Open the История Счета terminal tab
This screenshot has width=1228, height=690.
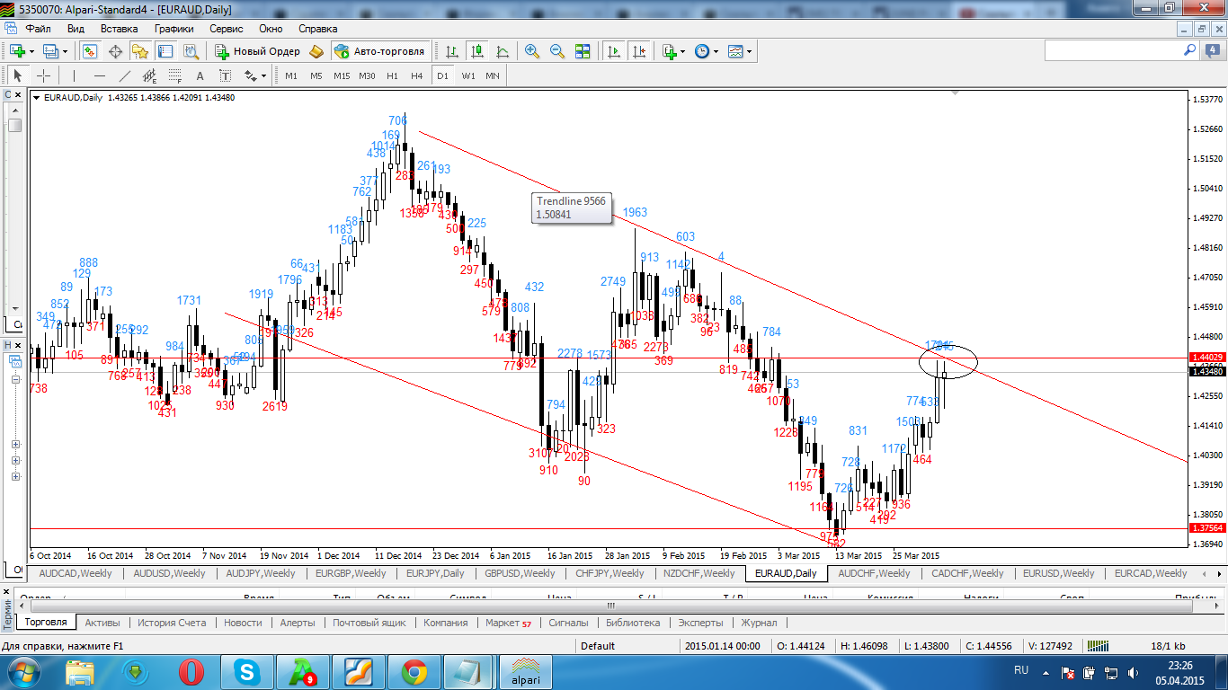172,623
